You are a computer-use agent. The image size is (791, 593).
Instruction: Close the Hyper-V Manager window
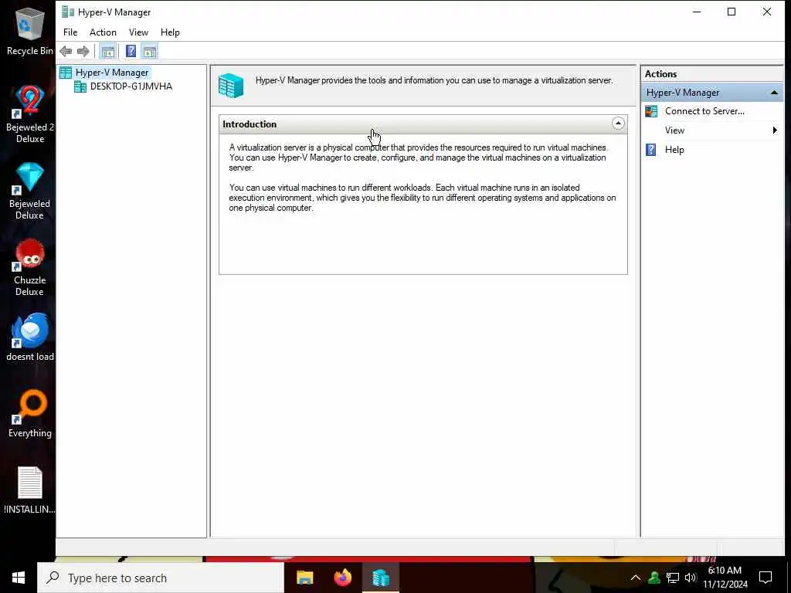tap(767, 12)
